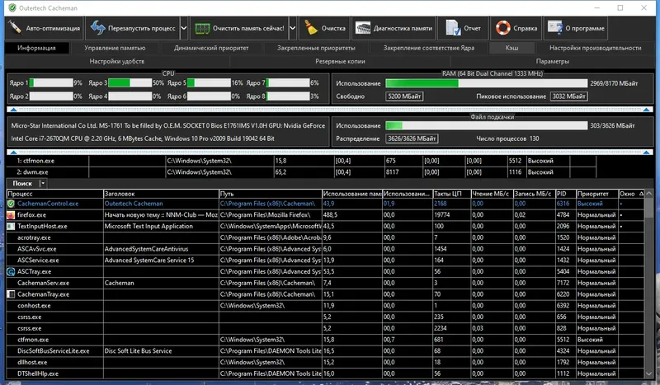Click the Очистка broom icon
Screen dimensions: 660x385
312,28
